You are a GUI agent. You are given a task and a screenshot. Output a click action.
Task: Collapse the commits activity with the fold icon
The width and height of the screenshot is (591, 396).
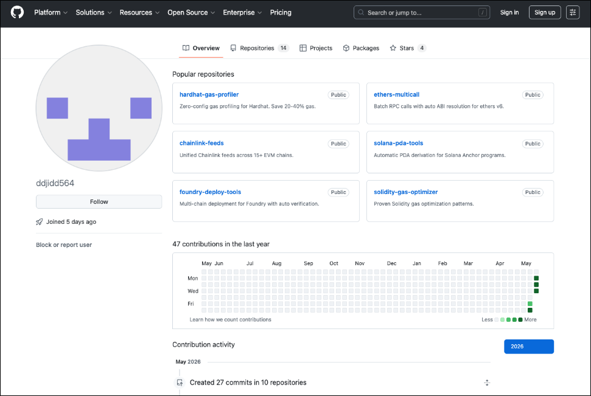pyautogui.click(x=486, y=383)
